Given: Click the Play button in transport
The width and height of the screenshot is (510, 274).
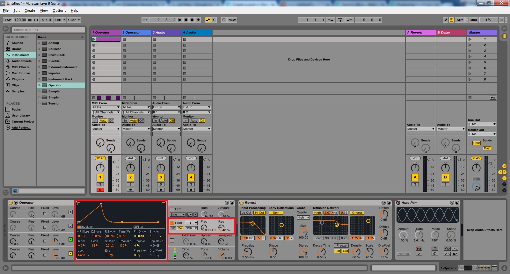Looking at the screenshot, I should (180, 20).
